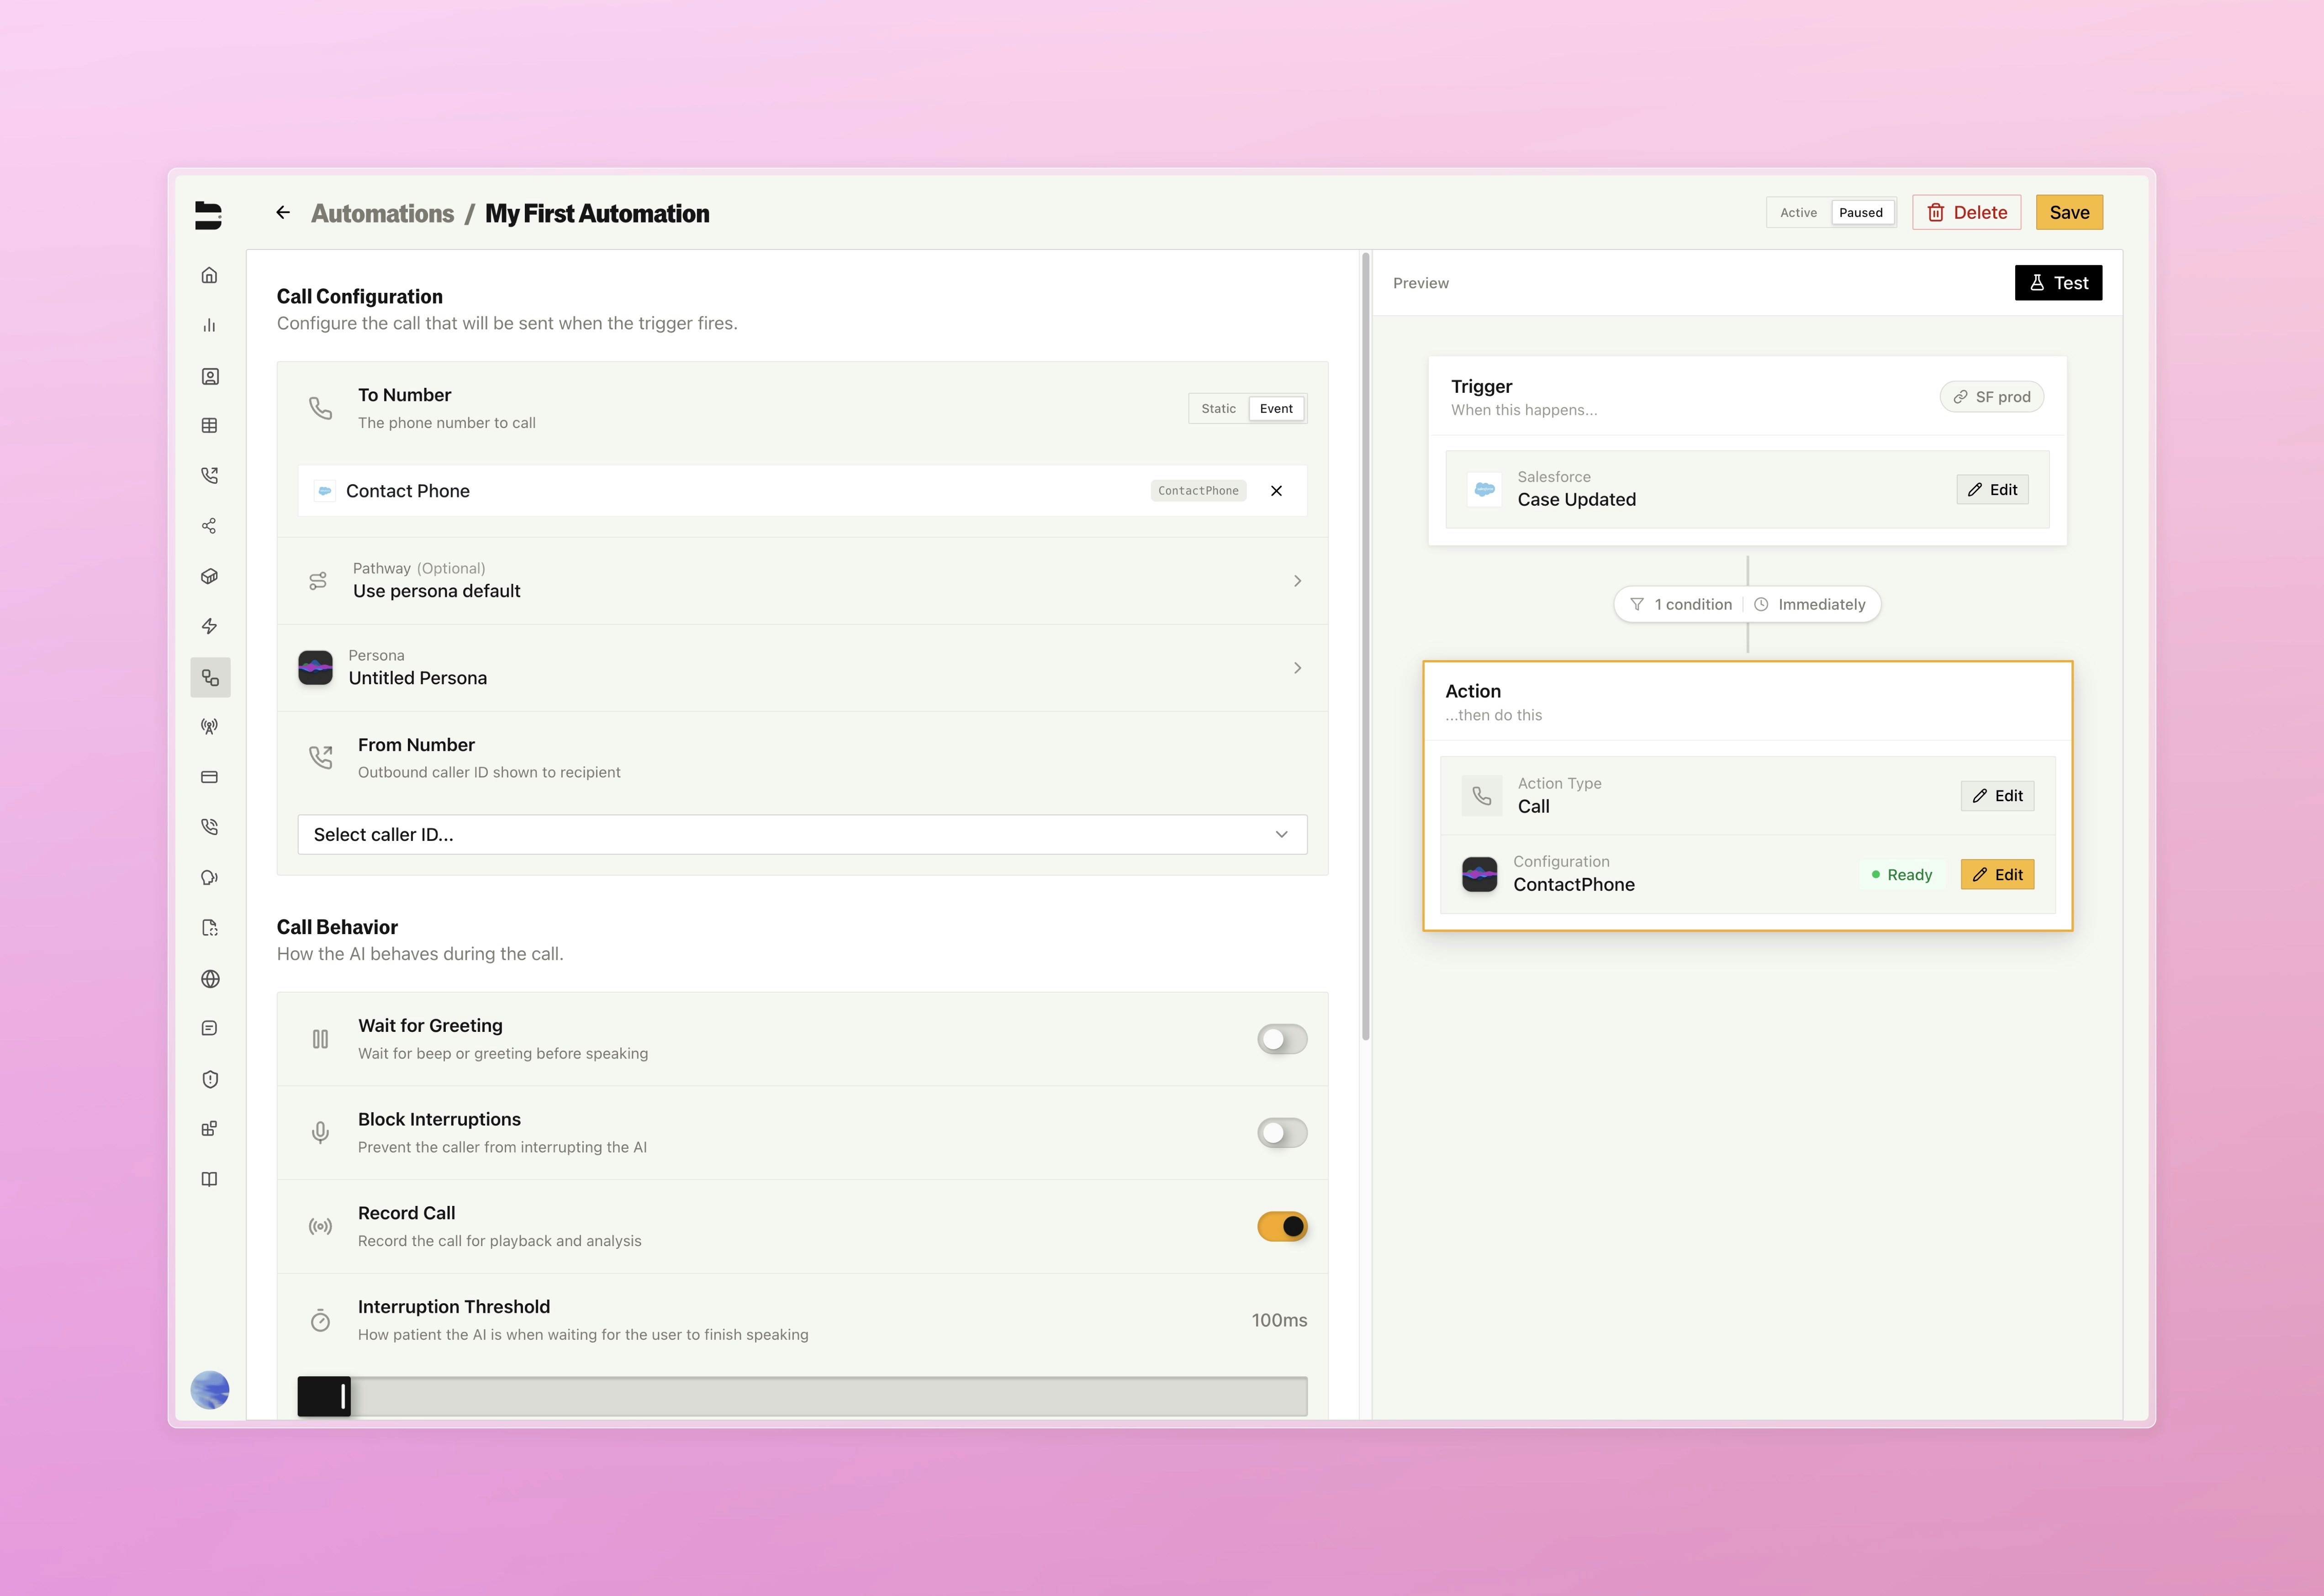Open the Automations workflow icon in sidebar
The image size is (2324, 1596).
(210, 677)
